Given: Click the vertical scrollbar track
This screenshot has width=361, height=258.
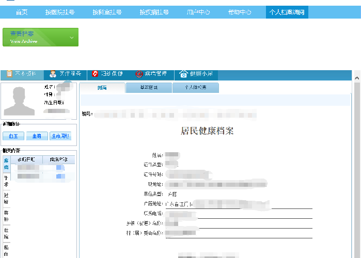Looking at the screenshot, I should pos(357,170).
